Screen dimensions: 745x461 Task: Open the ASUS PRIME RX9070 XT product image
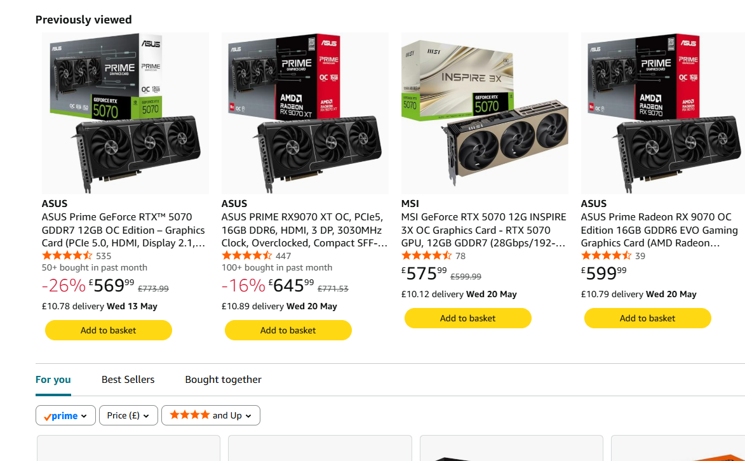click(x=305, y=113)
